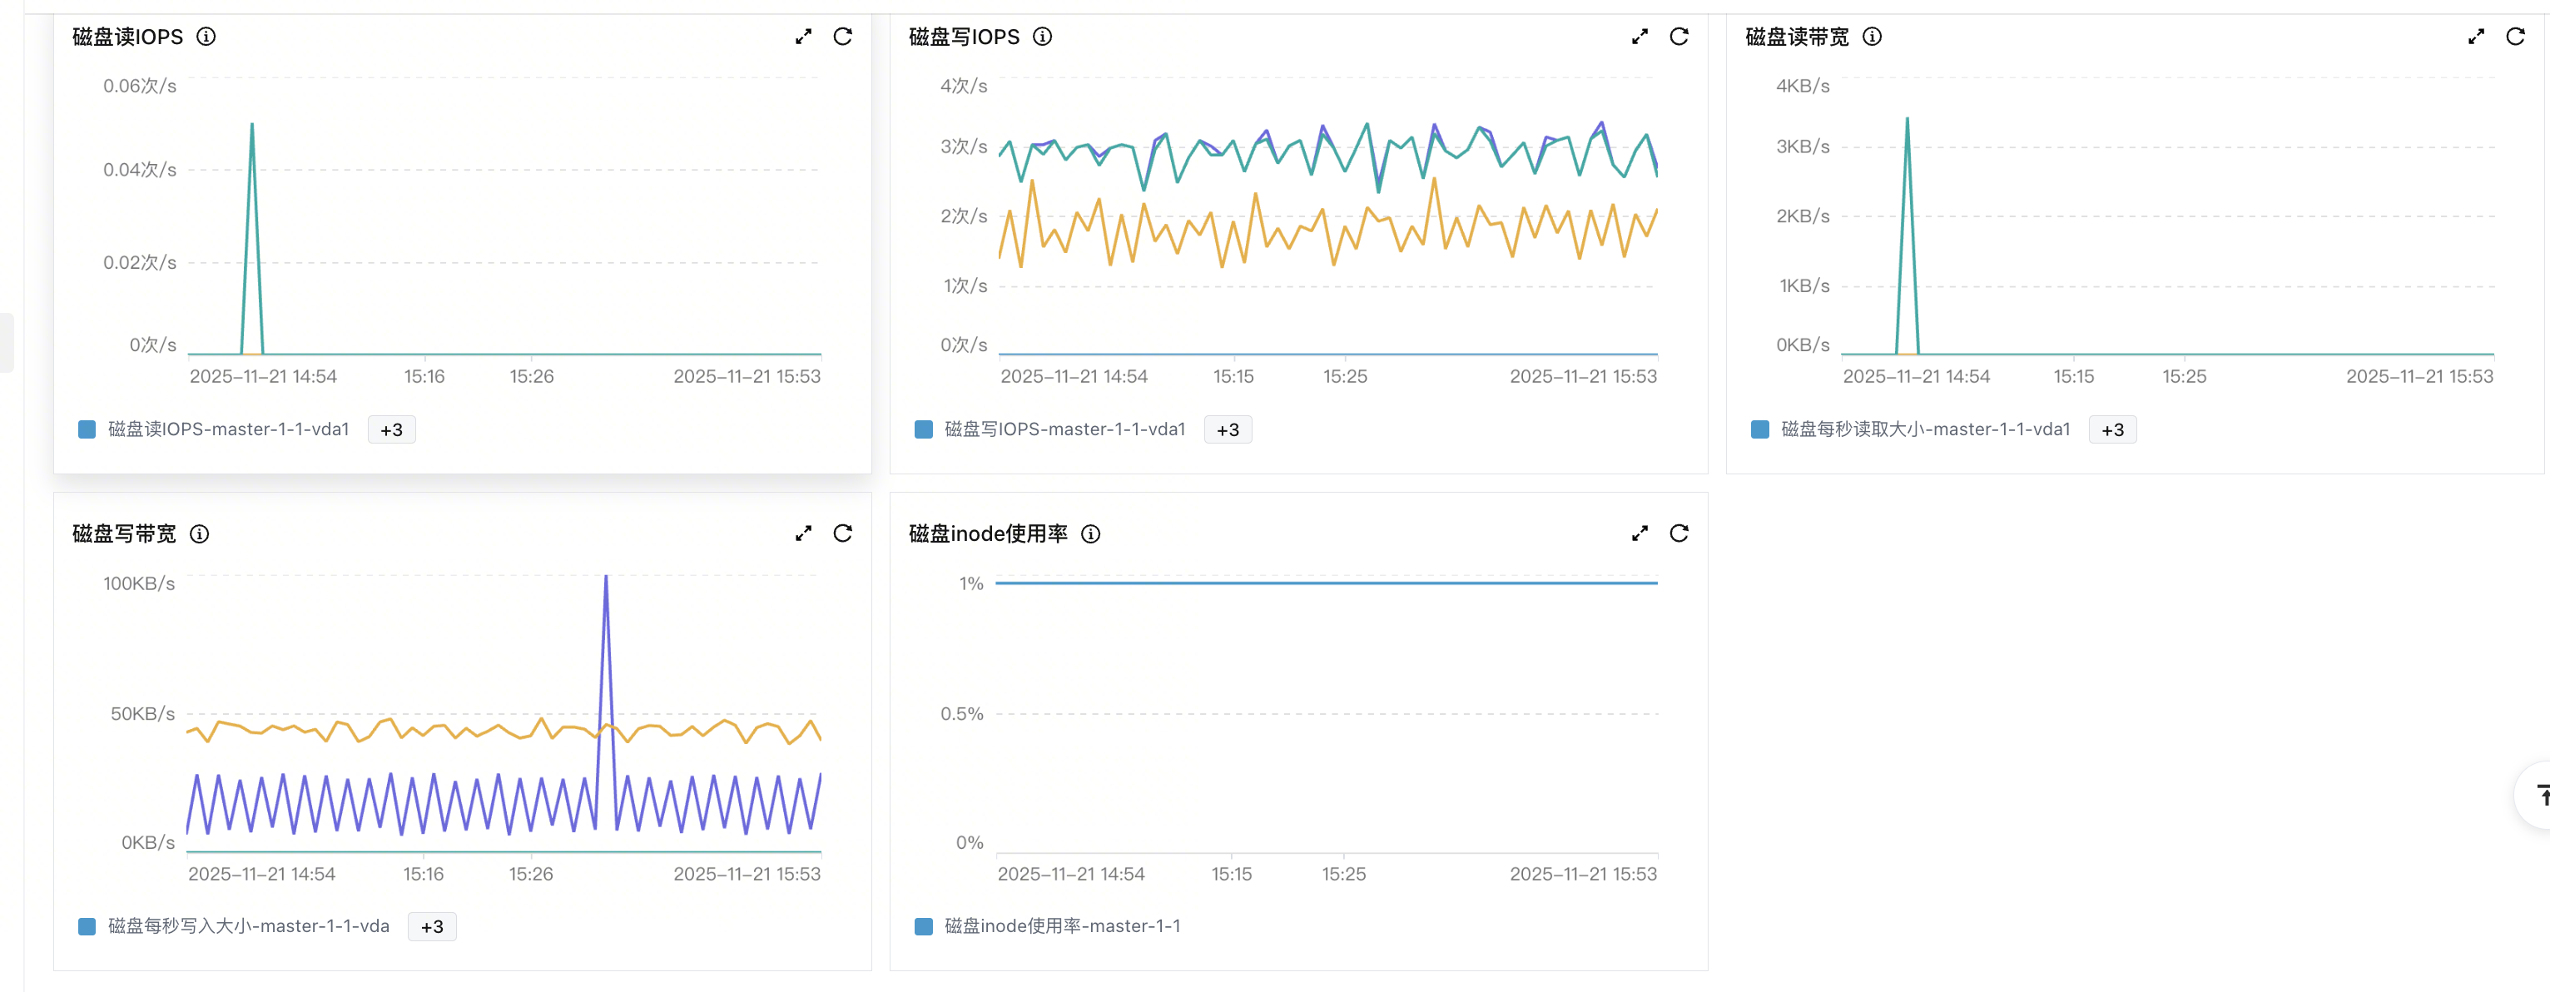Expand +3 more legends in 磁盘读带宽
Screen dimensions: 2550x992
point(2112,429)
